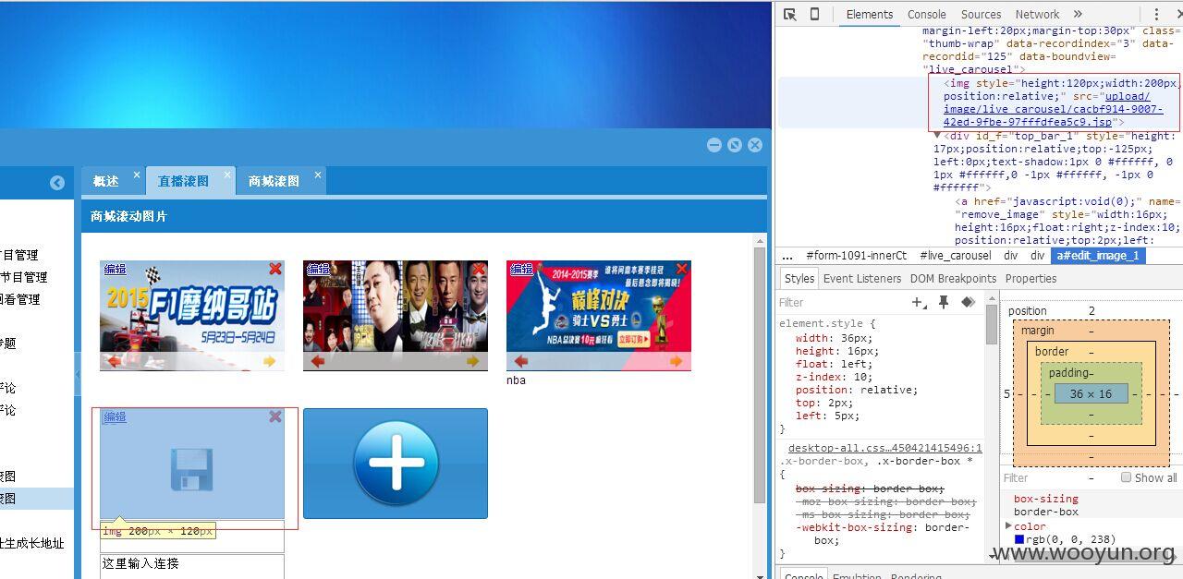Select the Elements panel tab
Screen dimensions: 1183x579
click(x=870, y=14)
